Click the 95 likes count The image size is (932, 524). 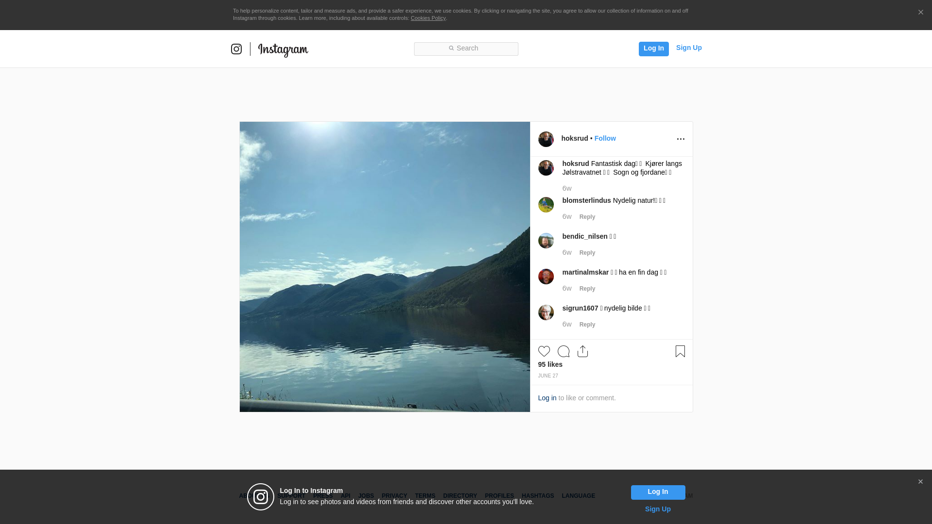tap(550, 364)
